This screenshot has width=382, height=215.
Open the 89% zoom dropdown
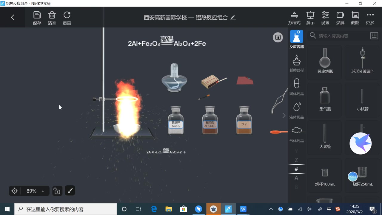pyautogui.click(x=35, y=191)
